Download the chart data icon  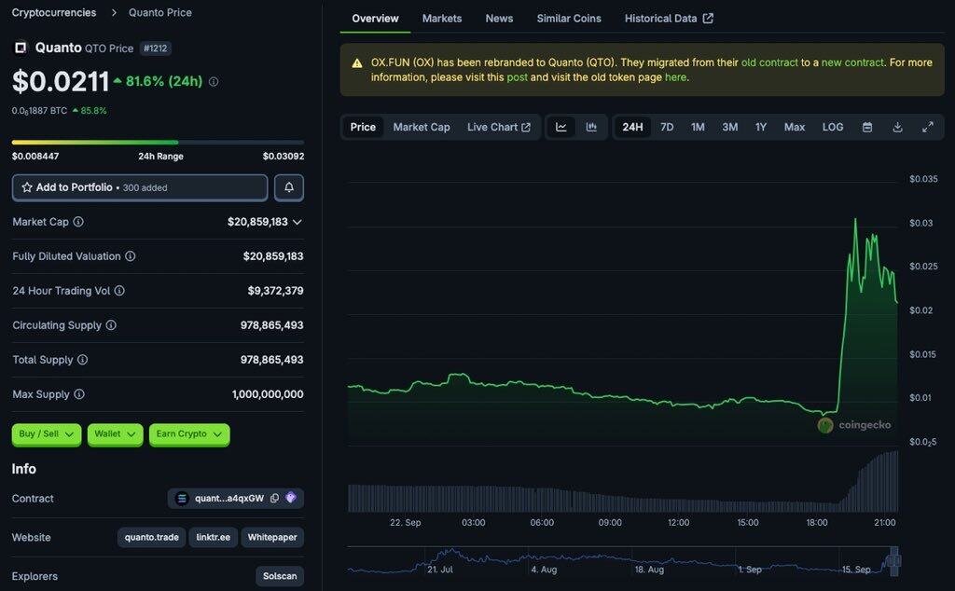pos(897,127)
